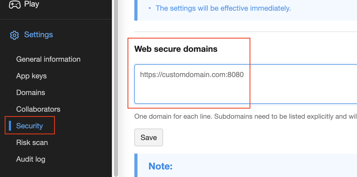357x177 pixels.
Task: Collapse the Settings section label
Action: point(38,35)
